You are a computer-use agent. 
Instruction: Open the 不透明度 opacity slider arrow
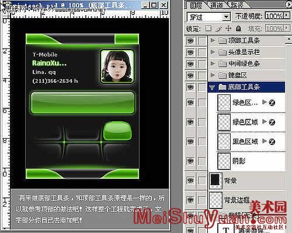point(287,16)
